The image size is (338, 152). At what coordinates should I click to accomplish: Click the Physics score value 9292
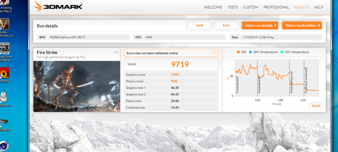[175, 81]
